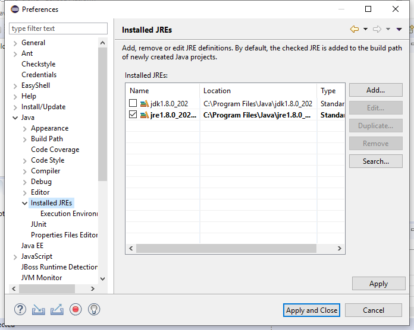Check the jdk1.8.0_202 checkbox
Image resolution: width=414 pixels, height=330 pixels.
point(133,103)
